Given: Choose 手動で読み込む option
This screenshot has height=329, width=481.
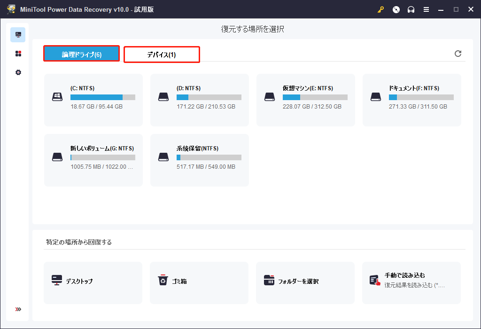Looking at the screenshot, I should [x=411, y=283].
